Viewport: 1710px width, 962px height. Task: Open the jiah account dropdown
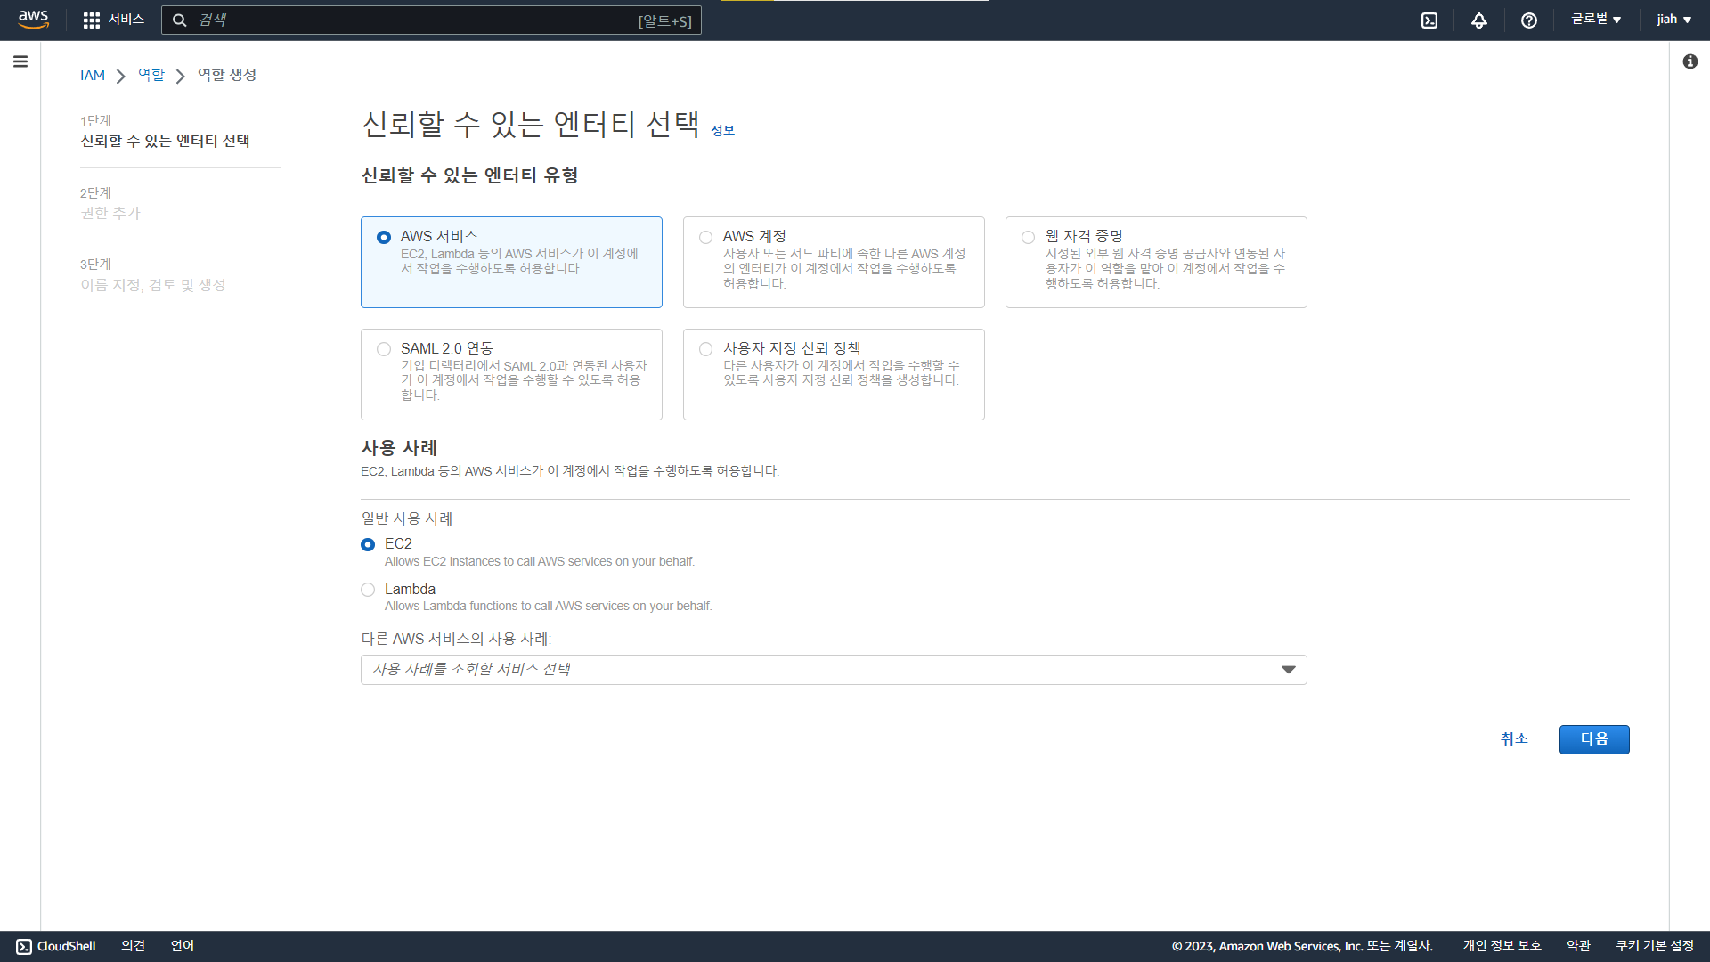[x=1673, y=20]
